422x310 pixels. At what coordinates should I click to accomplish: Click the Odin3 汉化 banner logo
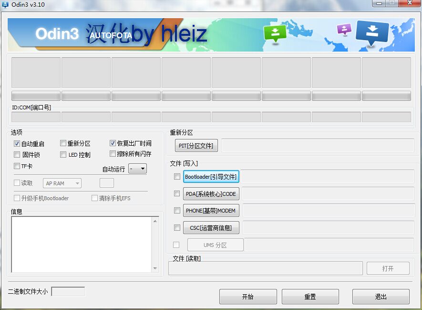click(x=121, y=34)
